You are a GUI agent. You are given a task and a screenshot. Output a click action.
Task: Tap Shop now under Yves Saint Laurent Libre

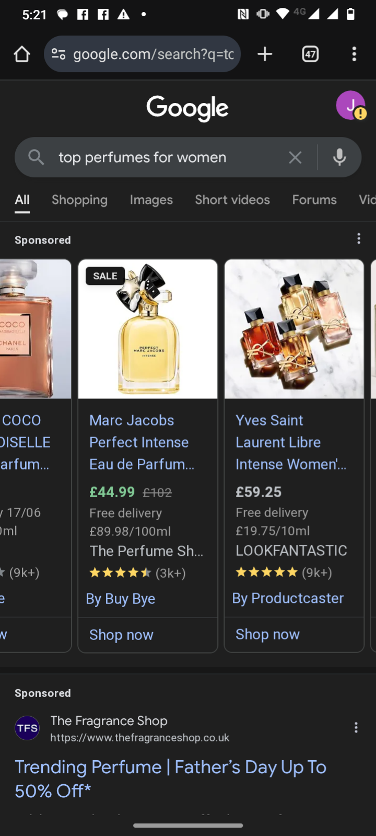coord(267,634)
